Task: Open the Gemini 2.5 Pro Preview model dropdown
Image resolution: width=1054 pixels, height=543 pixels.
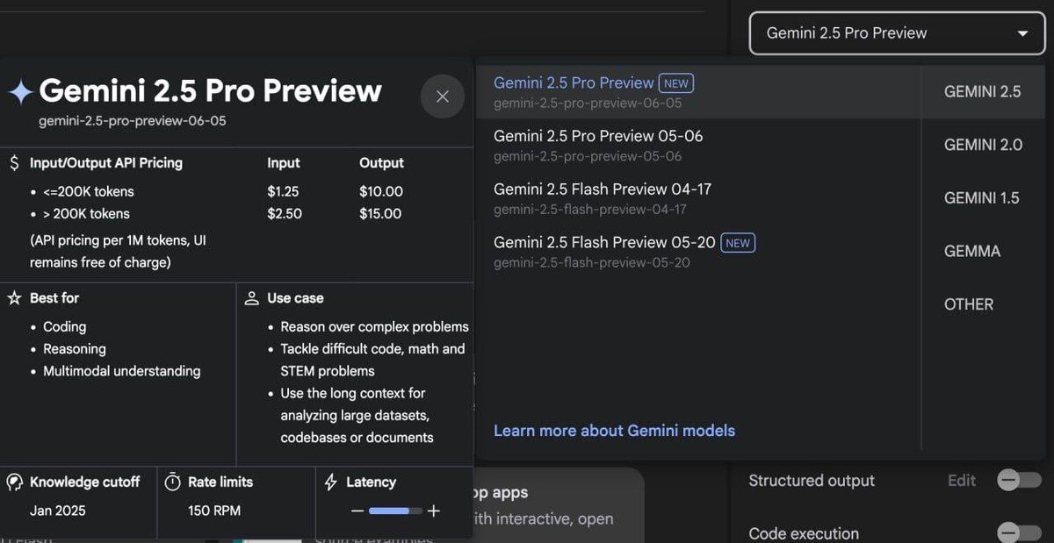Action: 897,33
